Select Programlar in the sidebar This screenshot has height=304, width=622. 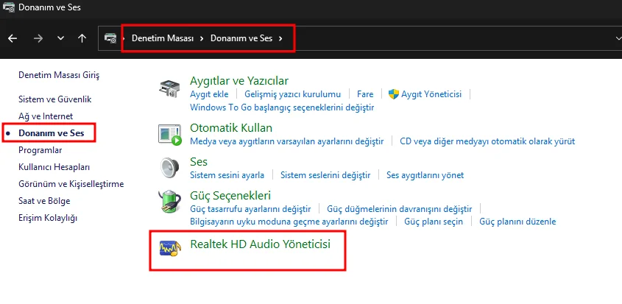coord(40,150)
